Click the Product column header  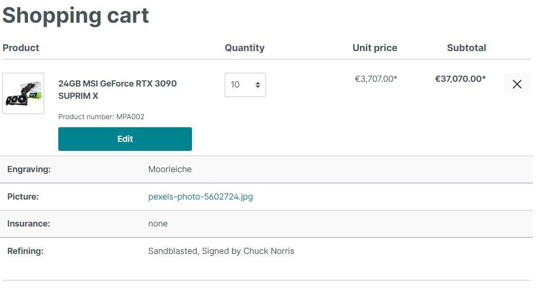(x=21, y=48)
